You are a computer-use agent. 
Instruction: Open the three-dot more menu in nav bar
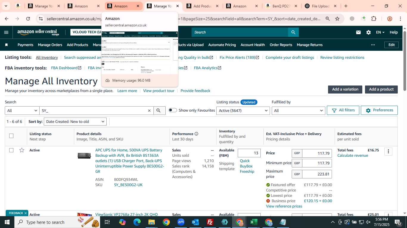coord(373,45)
